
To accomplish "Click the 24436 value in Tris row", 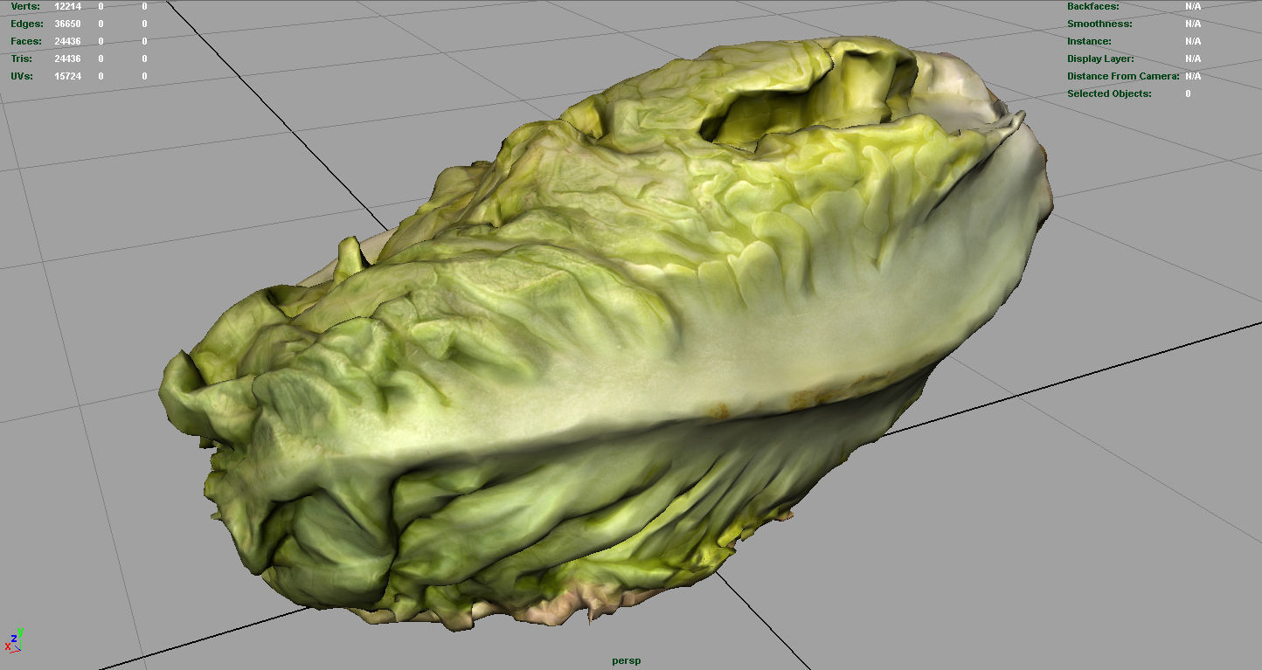I will point(67,59).
